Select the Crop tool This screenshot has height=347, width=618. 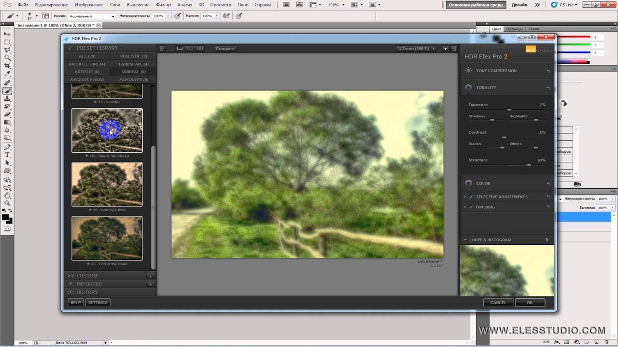(7, 66)
